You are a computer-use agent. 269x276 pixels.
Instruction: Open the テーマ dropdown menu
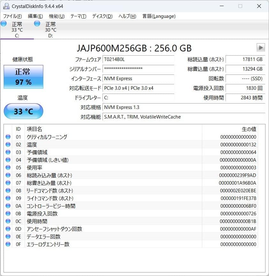tap(77, 16)
